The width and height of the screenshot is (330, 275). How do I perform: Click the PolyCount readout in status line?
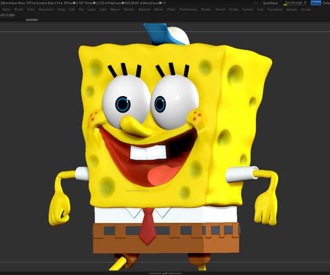coord(123,3)
